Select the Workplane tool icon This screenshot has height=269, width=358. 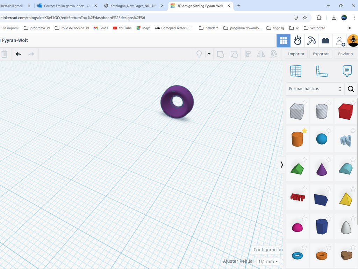point(296,71)
